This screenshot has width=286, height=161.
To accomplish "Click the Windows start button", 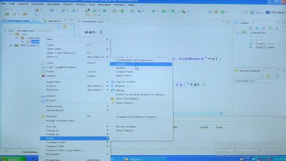I will pos(13,159).
